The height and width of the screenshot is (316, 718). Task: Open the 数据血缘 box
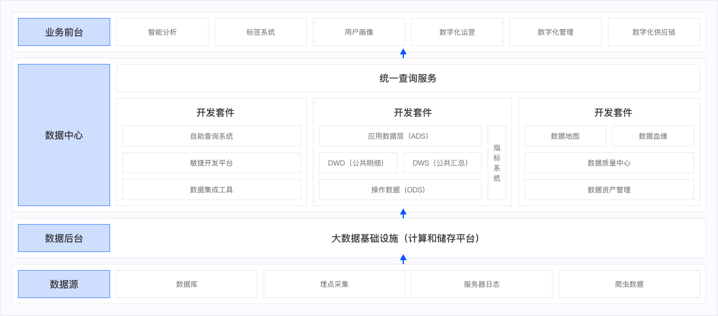[653, 136]
